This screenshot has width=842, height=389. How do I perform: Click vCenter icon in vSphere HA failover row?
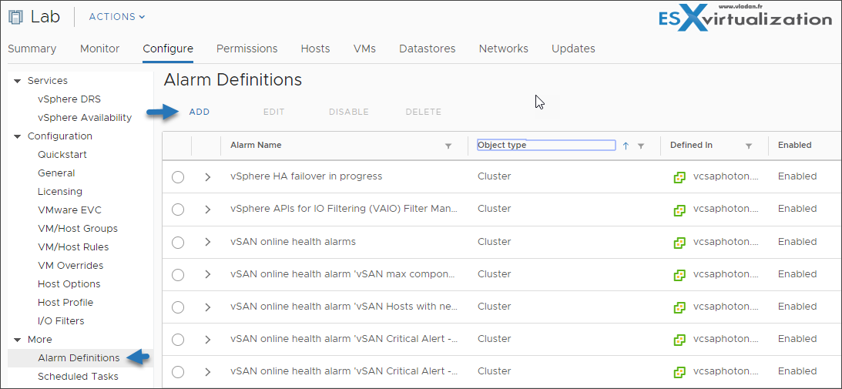pyautogui.click(x=679, y=177)
